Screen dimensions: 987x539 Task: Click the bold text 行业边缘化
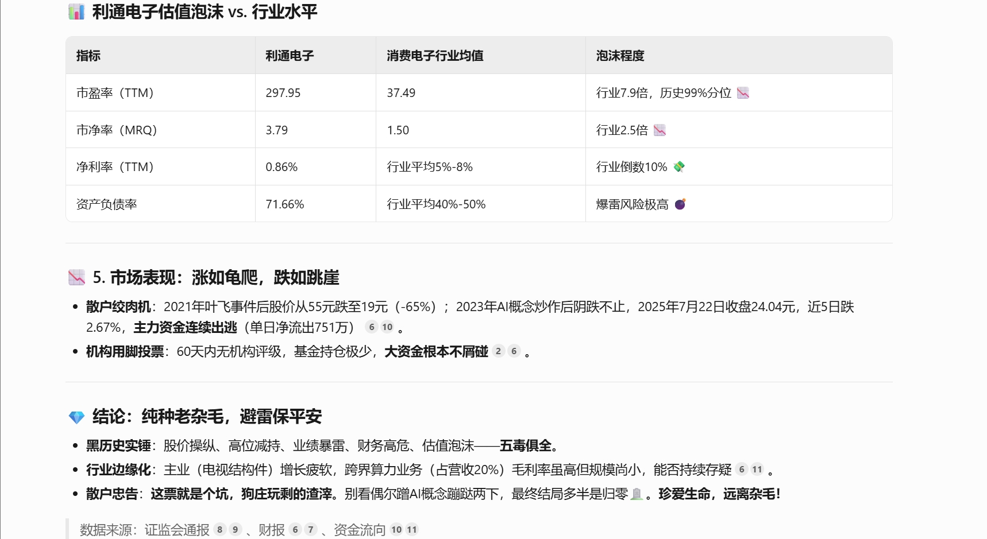pos(118,470)
